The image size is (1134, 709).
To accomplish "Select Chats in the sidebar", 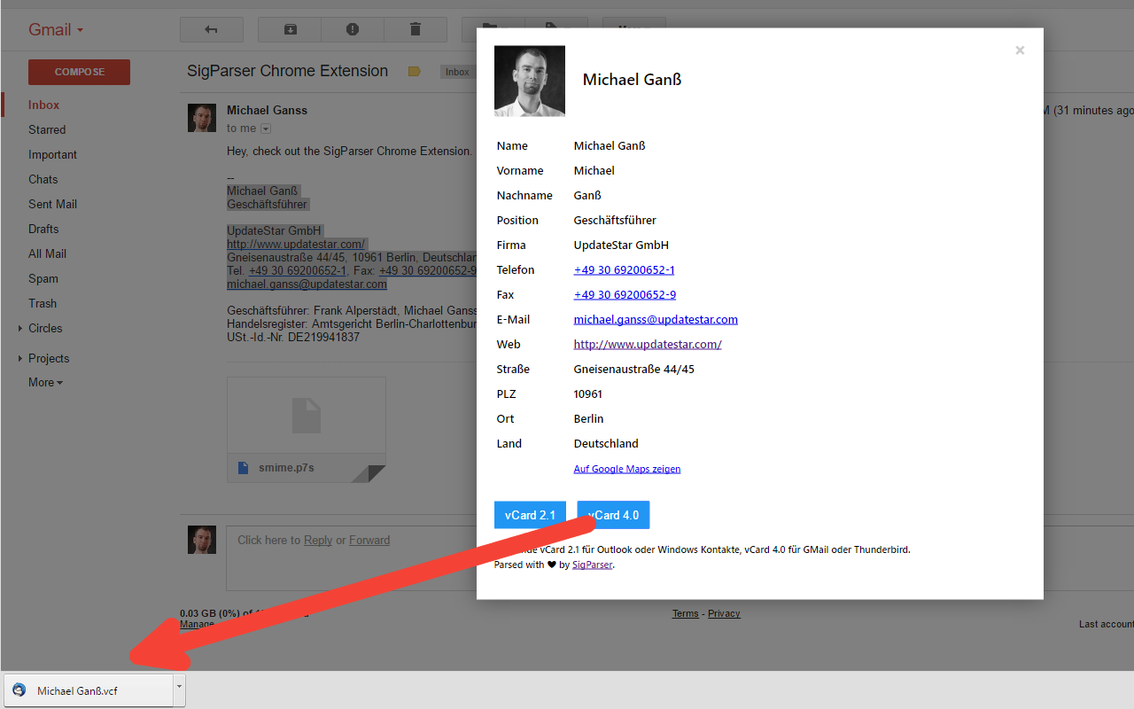I will pyautogui.click(x=43, y=179).
